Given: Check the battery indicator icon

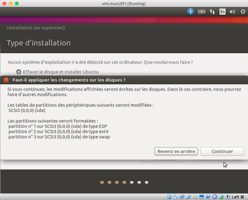Looking at the screenshot, I should 202,12.
